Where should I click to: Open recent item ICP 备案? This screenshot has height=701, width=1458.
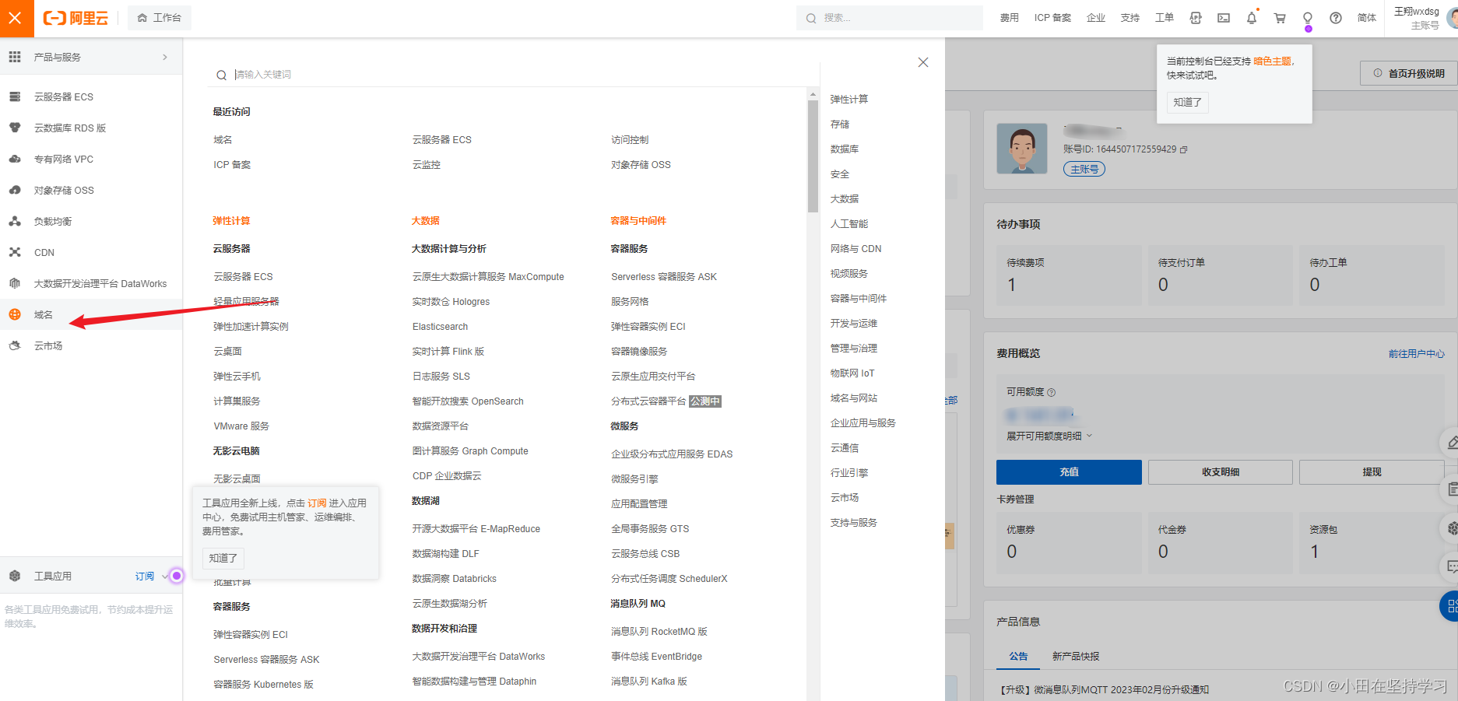click(x=232, y=165)
